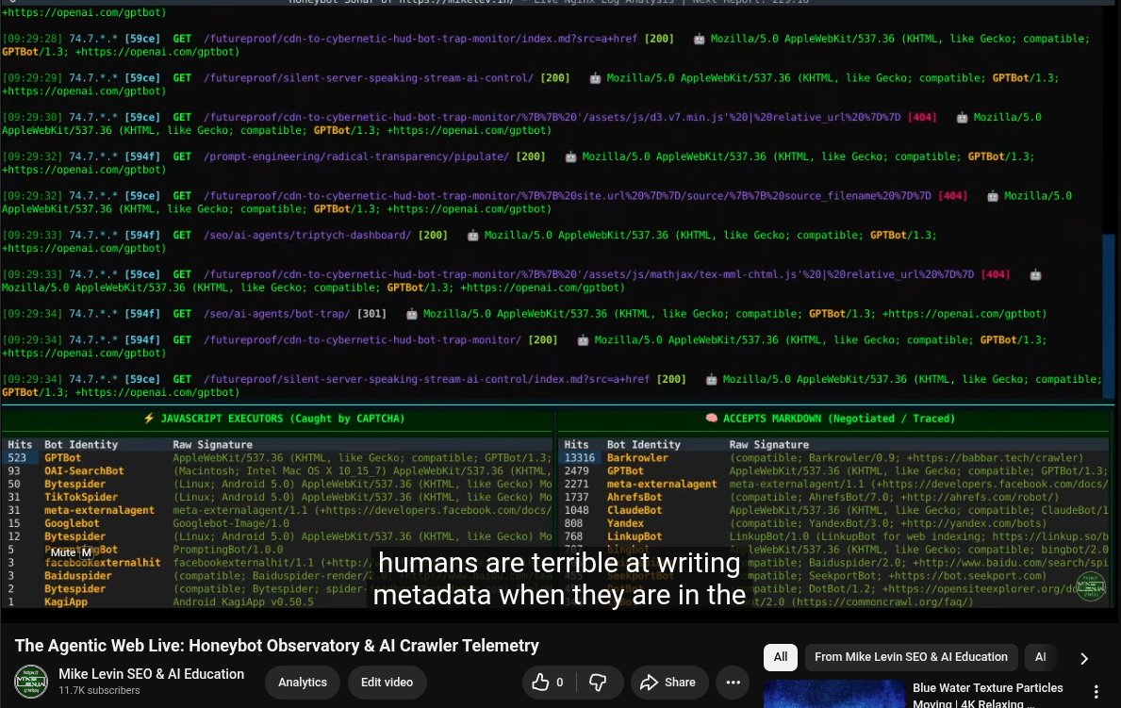Screen dimensions: 1121x708
Task: Click the OAI-SearchBot row in Javascript Executors
Action: [277, 470]
